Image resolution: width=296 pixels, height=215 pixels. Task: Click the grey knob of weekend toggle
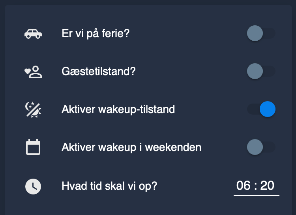point(255,147)
